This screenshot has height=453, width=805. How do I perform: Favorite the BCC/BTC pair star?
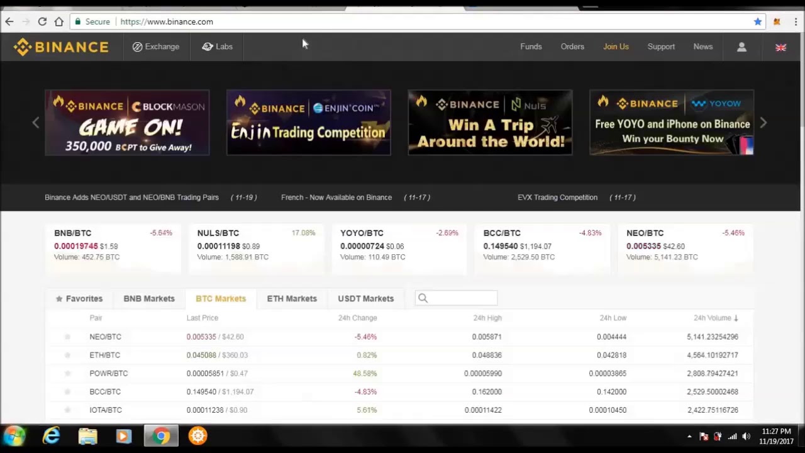pyautogui.click(x=67, y=391)
